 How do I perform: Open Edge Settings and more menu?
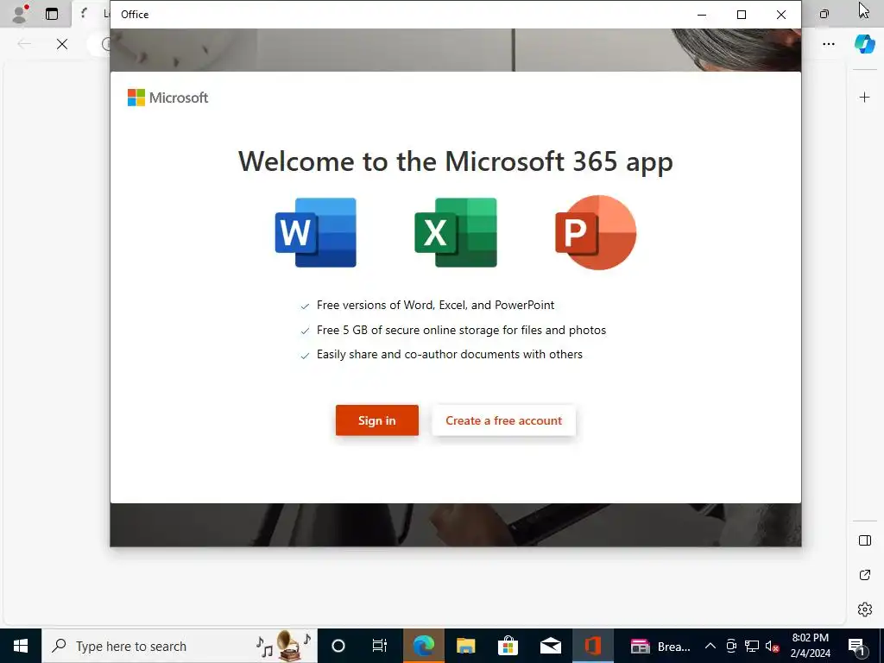point(829,44)
